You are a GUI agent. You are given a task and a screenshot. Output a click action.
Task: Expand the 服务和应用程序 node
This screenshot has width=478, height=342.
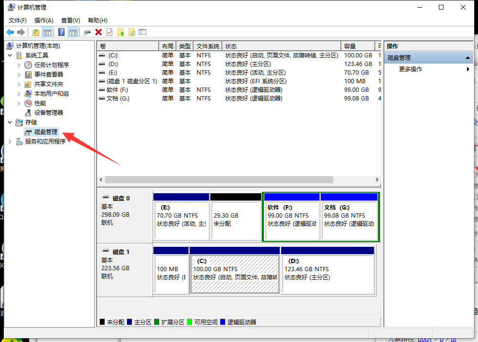pyautogui.click(x=10, y=142)
